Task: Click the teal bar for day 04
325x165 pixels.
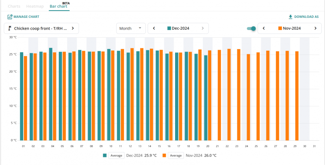Action: coord(51,94)
